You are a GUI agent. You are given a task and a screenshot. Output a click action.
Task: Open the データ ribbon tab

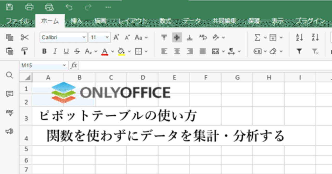(x=192, y=21)
